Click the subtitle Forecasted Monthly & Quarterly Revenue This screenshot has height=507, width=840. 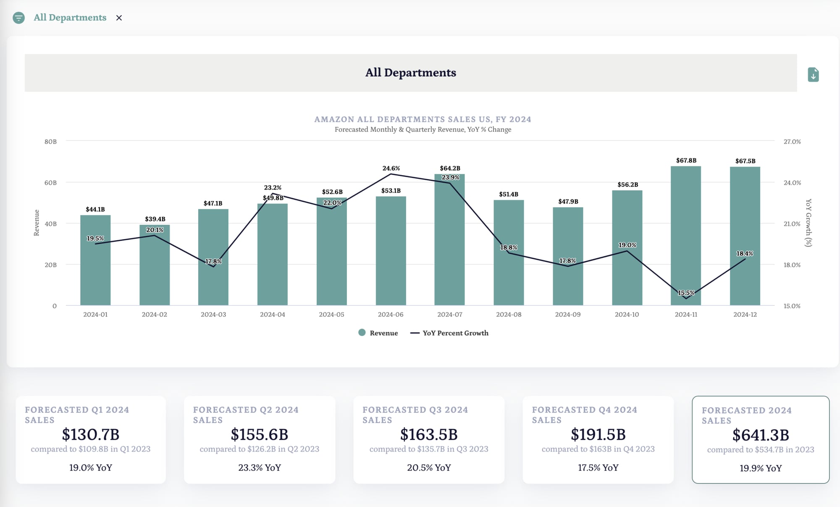point(423,129)
